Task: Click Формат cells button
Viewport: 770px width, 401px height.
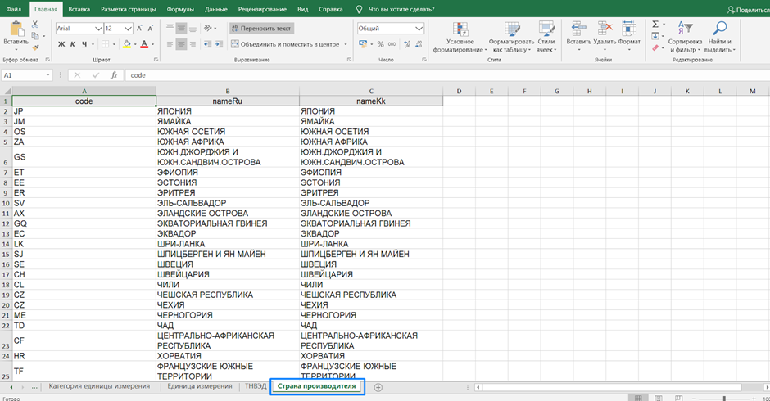Action: (629, 35)
